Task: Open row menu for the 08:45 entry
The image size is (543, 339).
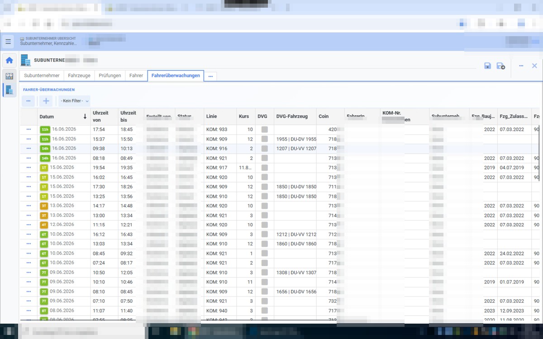Action: pyautogui.click(x=29, y=253)
